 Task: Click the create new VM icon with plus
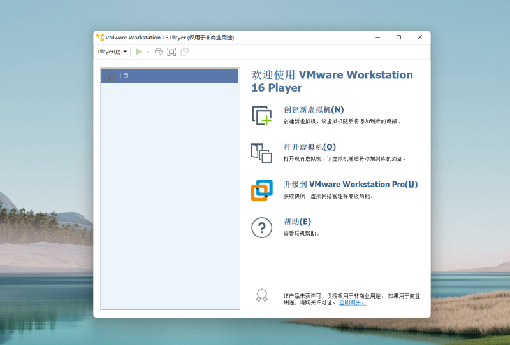[262, 115]
